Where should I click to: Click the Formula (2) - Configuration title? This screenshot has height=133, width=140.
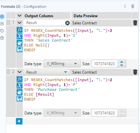pyautogui.click(x=24, y=7)
